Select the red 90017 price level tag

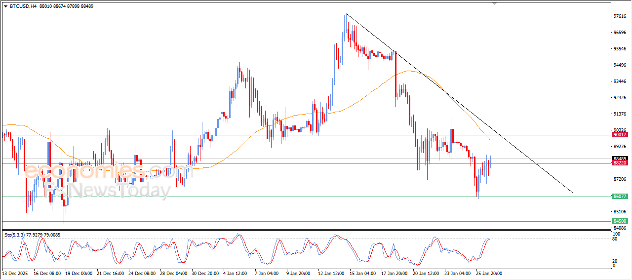point(620,134)
